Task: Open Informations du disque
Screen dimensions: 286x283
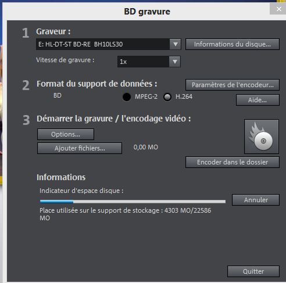Action: point(233,44)
